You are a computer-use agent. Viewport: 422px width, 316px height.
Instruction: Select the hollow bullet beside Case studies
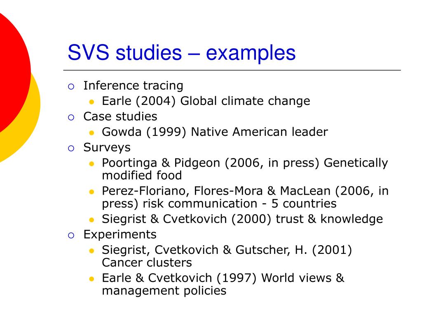[71, 117]
